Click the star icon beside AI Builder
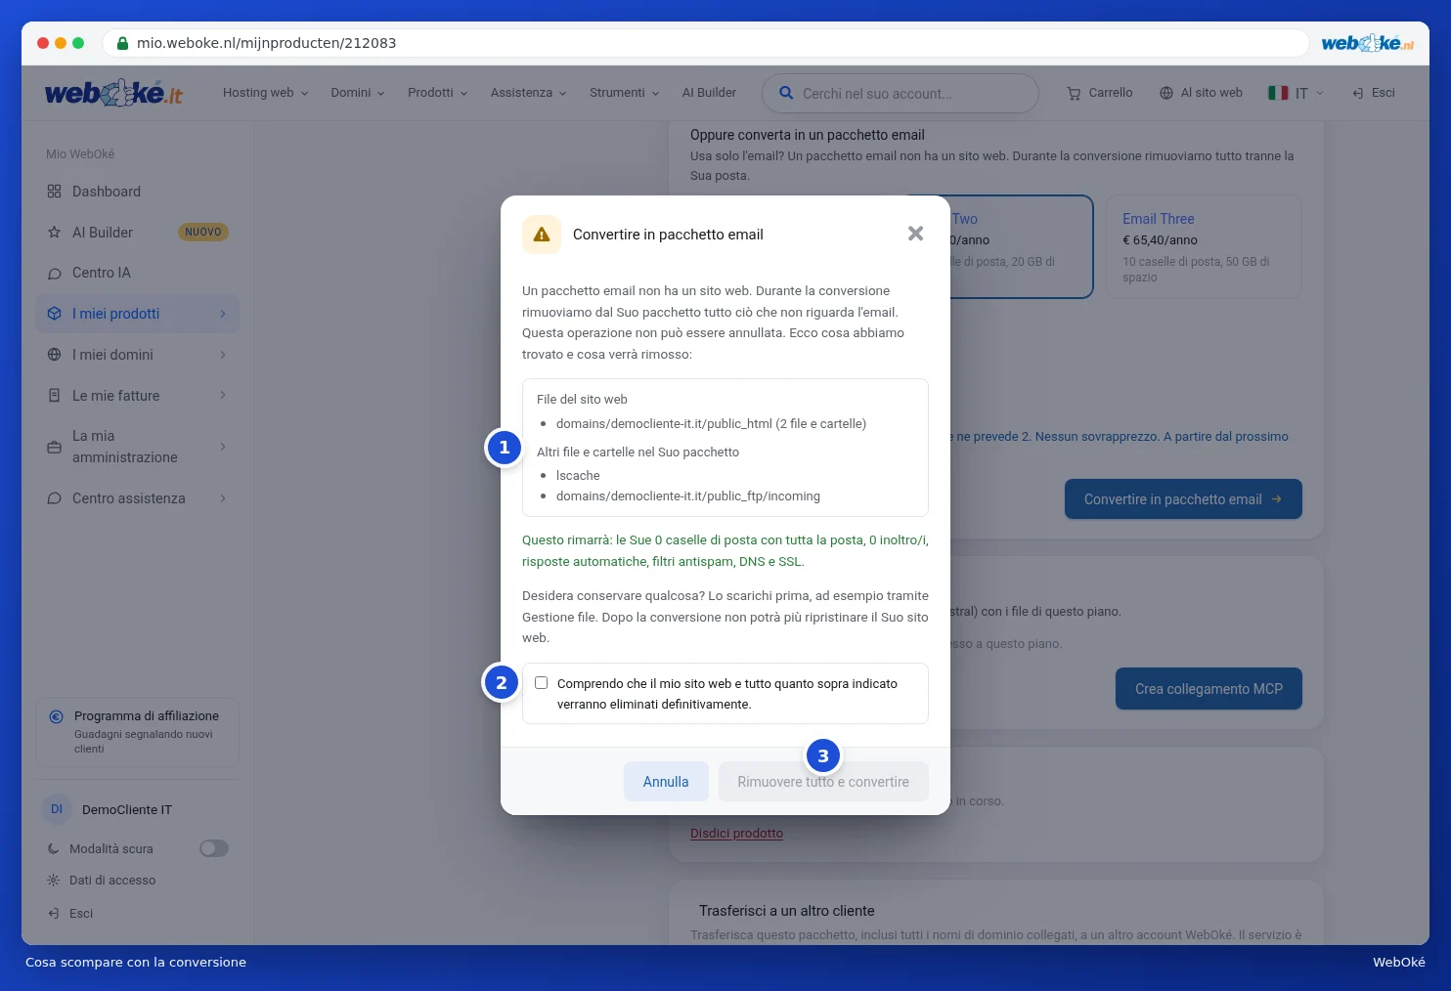 55,233
